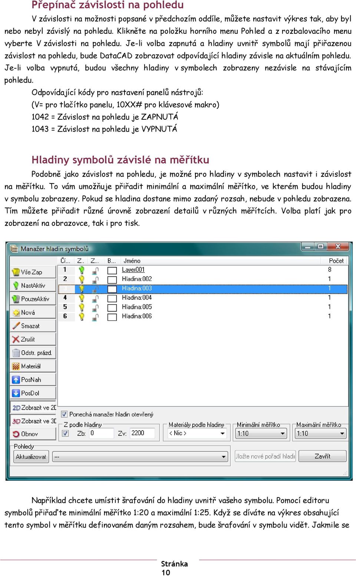Uncheck Ponechá manažer hladin otevřený

[64, 414]
